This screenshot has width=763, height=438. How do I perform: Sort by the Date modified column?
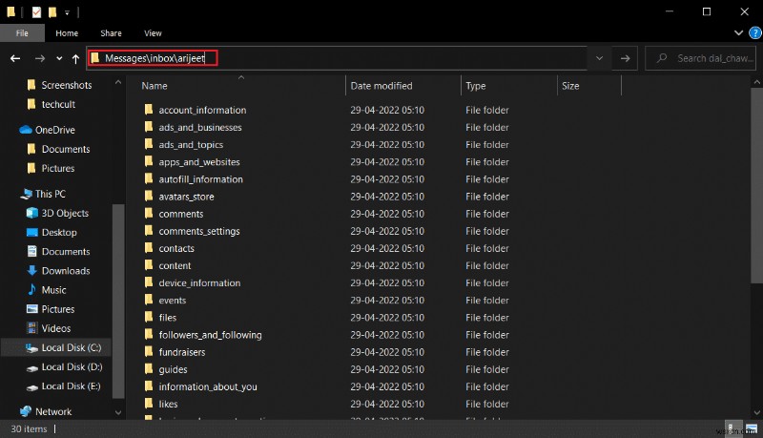(x=381, y=86)
